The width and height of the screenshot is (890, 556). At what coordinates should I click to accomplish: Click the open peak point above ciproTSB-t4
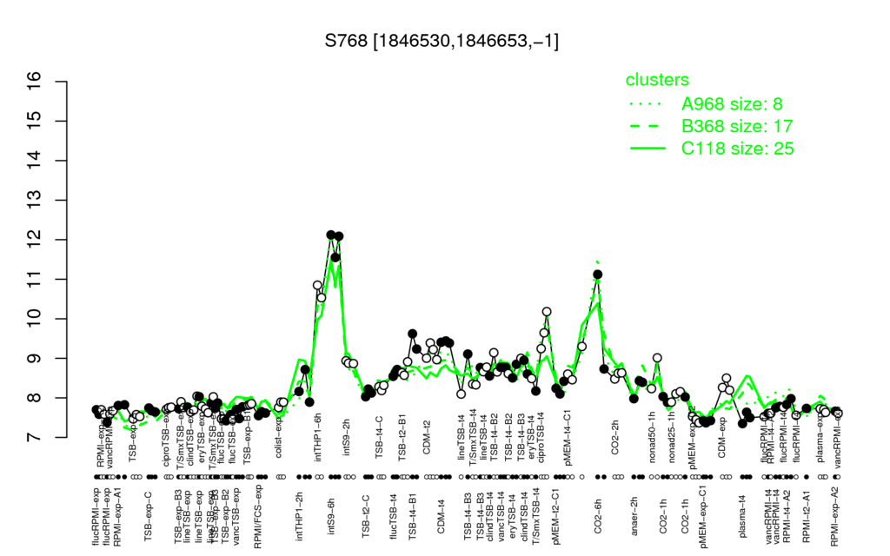(x=547, y=312)
